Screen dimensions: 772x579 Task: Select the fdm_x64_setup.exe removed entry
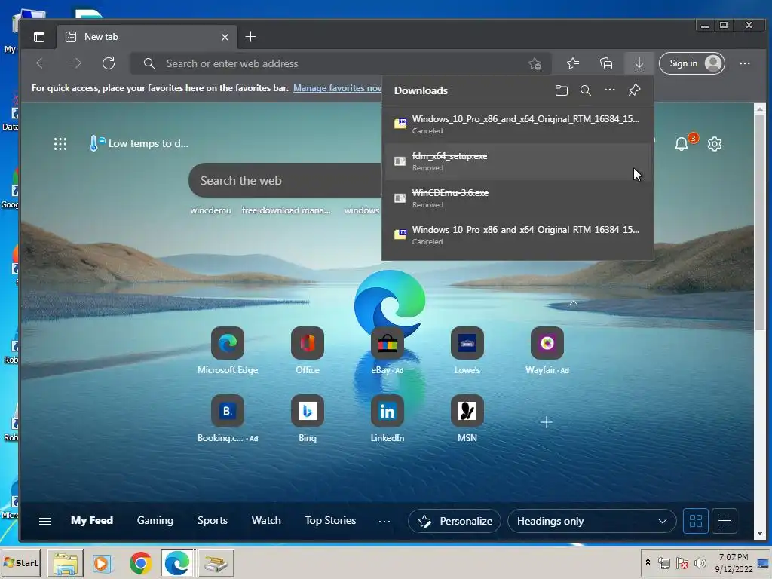[x=517, y=161]
